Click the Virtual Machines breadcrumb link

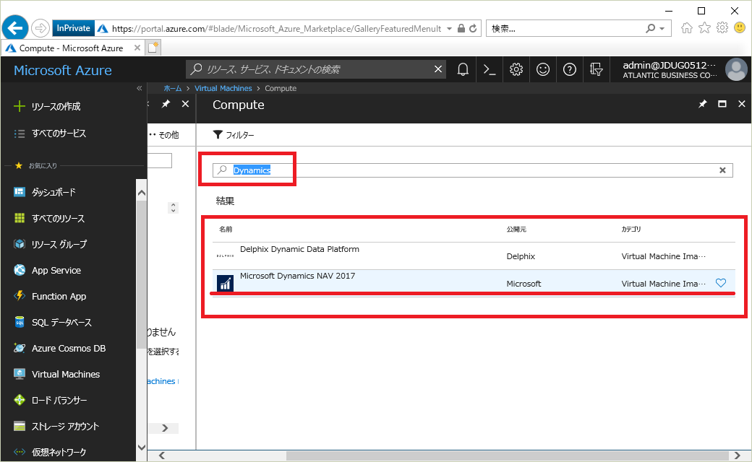click(223, 88)
